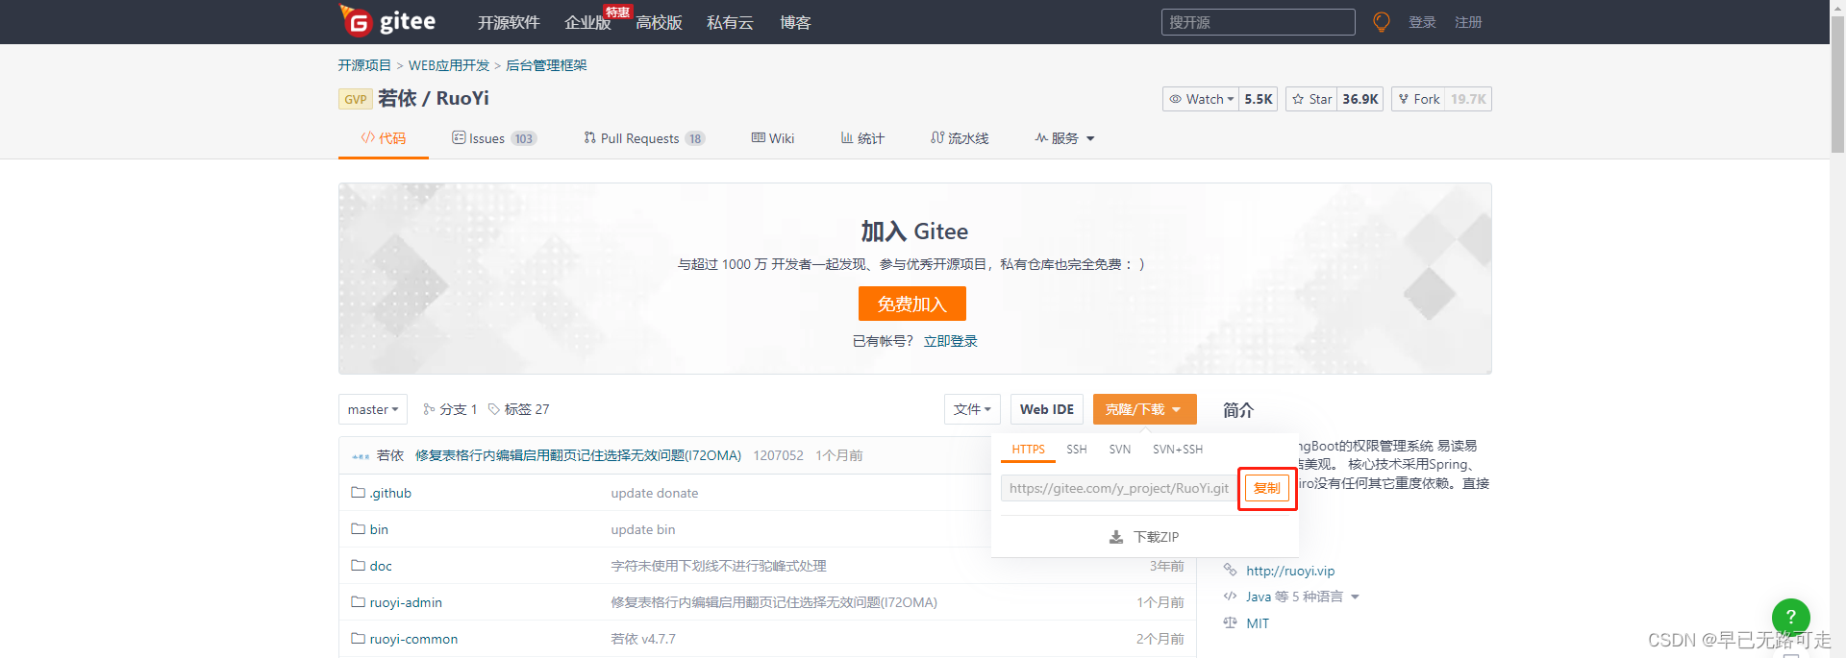Click the author avatar next to 若依
Viewport: 1846px width, 658px height.
361,456
